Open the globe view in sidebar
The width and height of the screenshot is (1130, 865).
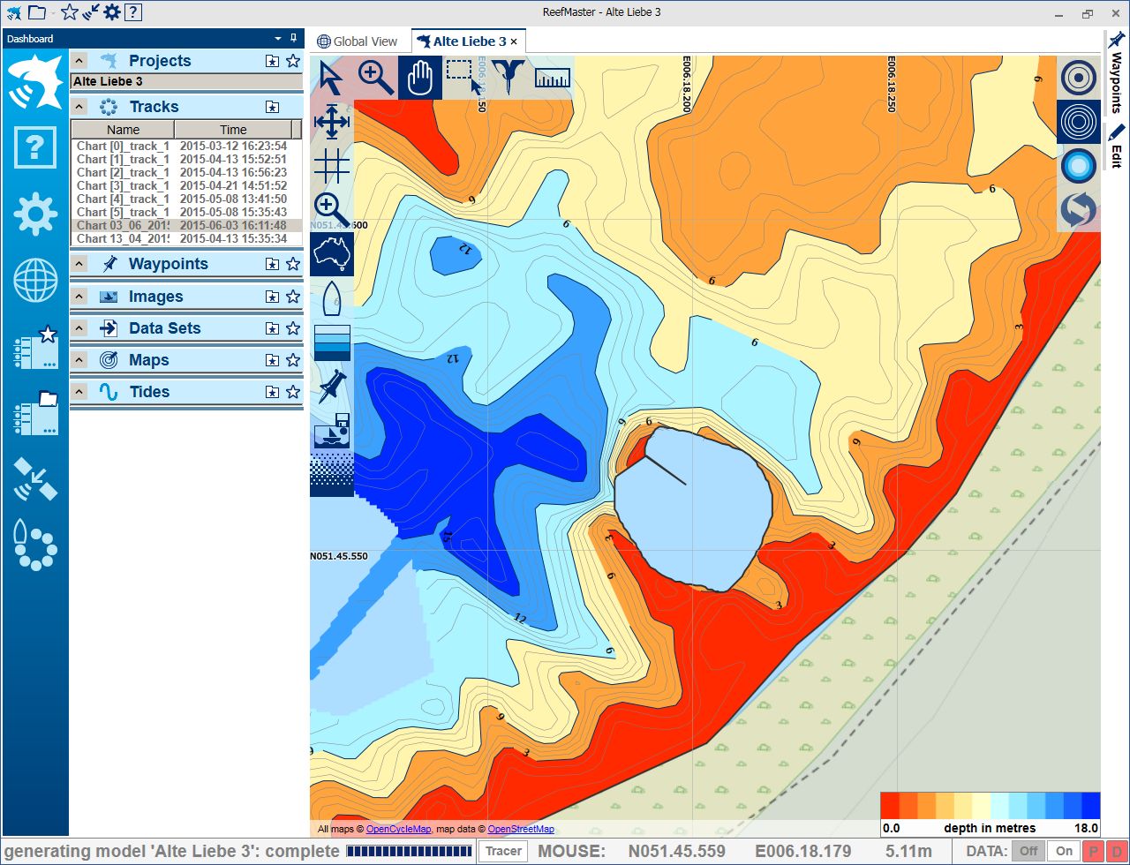[x=35, y=281]
